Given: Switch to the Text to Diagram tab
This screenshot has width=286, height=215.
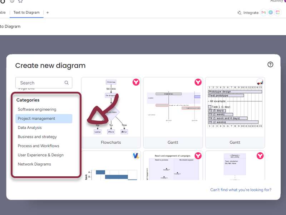Looking at the screenshot, I should tap(26, 13).
